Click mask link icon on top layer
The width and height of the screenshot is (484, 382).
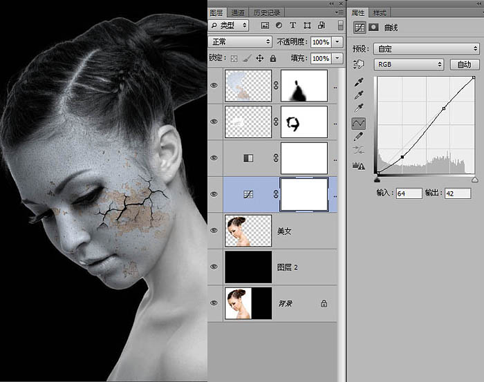coord(276,86)
